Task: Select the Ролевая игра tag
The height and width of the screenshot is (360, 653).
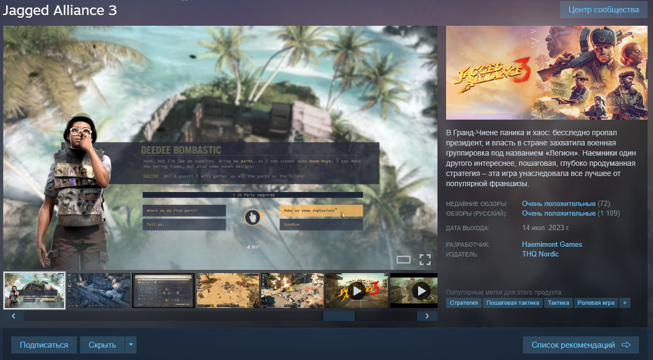Action: pos(596,303)
